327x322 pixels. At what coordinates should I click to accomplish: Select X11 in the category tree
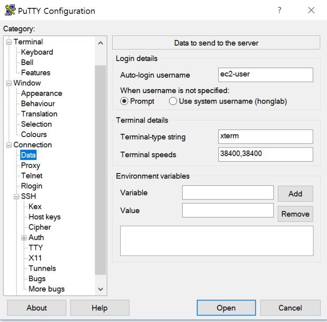tap(35, 258)
